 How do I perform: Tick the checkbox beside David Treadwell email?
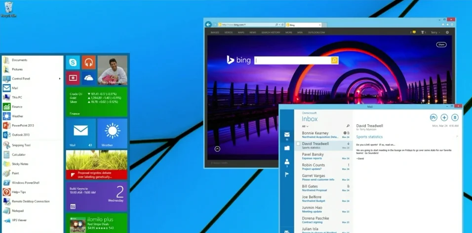[x=298, y=144]
